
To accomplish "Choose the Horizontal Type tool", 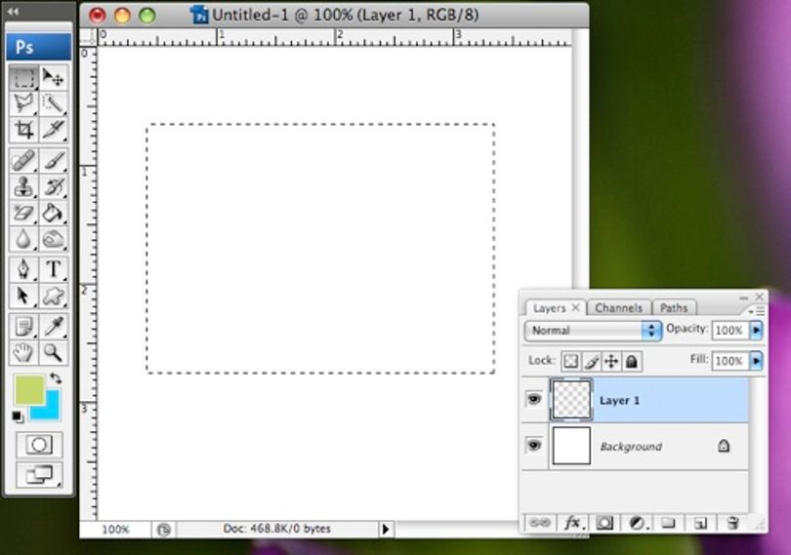I will (x=53, y=269).
